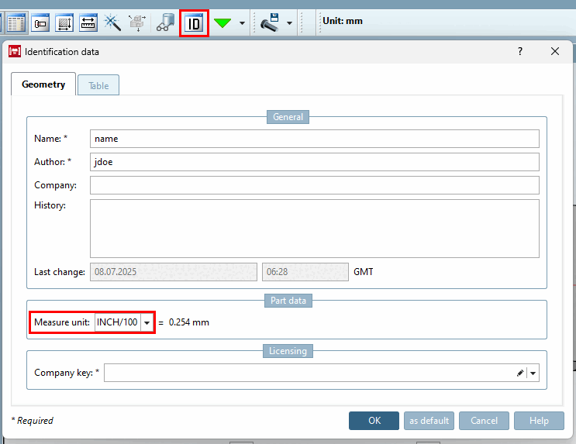Click the pencil edit icon in Company key
The image size is (576, 444).
520,373
